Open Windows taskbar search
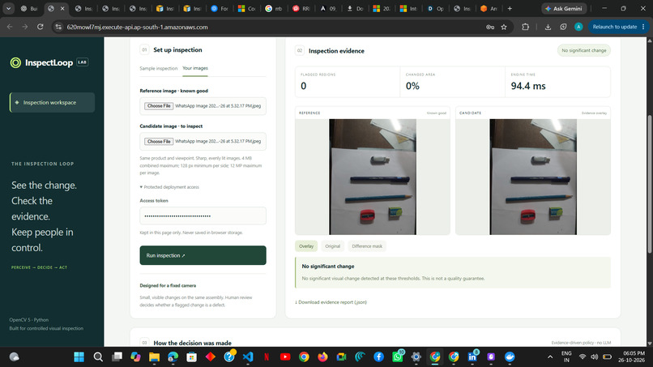The image size is (653, 367). [x=98, y=357]
